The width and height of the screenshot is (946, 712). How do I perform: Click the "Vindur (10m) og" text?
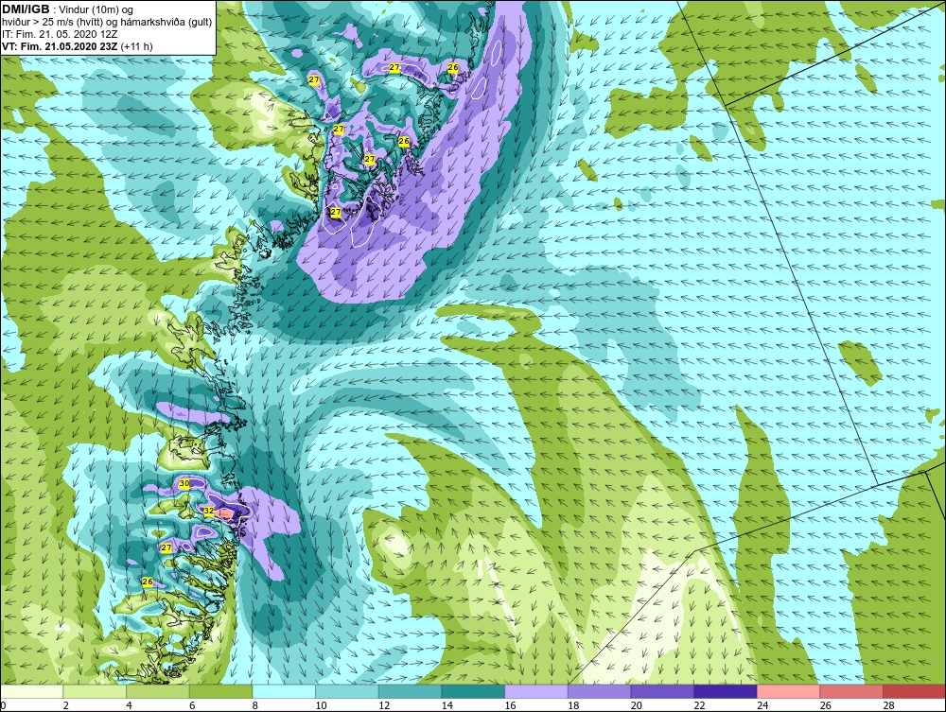(97, 10)
